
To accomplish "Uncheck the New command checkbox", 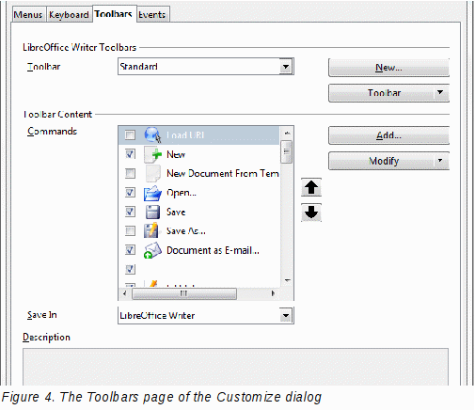I will coord(130,154).
